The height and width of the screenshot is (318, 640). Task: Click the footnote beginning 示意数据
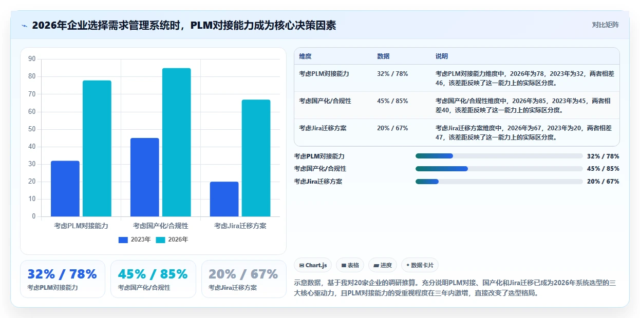click(x=455, y=288)
